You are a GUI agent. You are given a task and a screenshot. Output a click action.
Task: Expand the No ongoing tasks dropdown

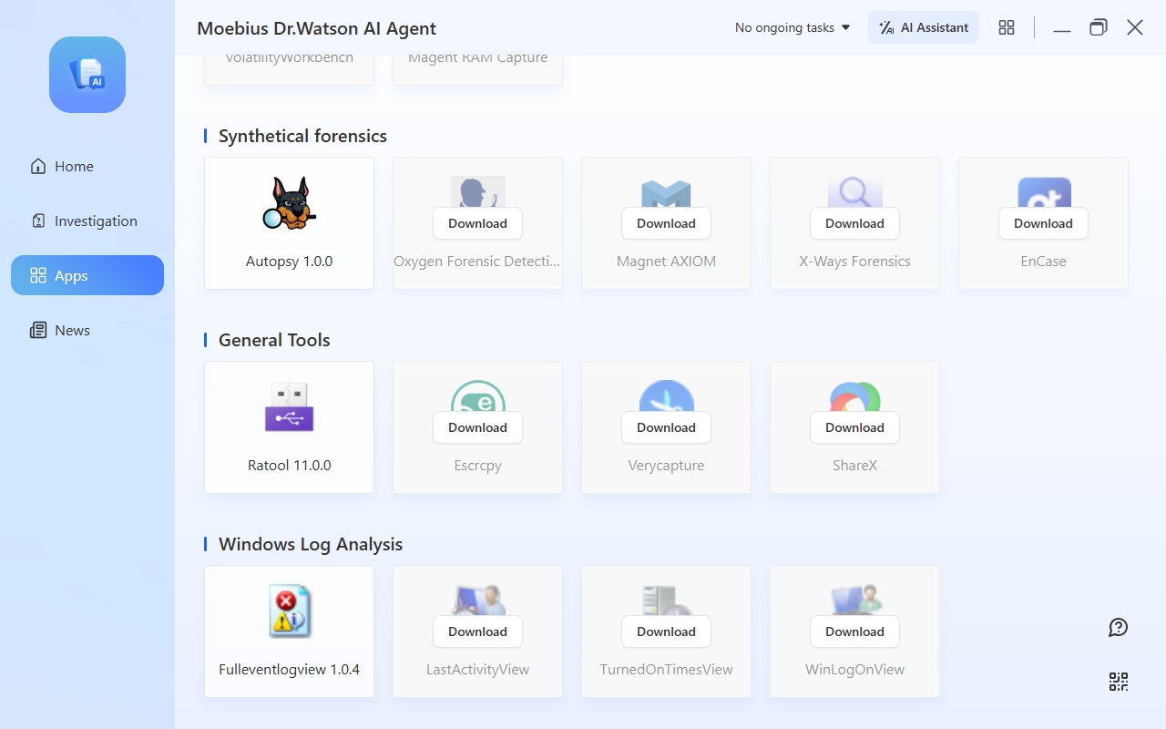tap(793, 27)
